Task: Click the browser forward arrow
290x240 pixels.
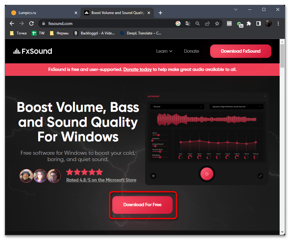Action: 22,23
